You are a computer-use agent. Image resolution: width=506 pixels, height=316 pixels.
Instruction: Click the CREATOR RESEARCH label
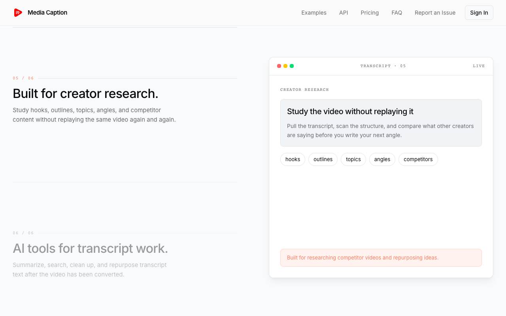(x=304, y=90)
